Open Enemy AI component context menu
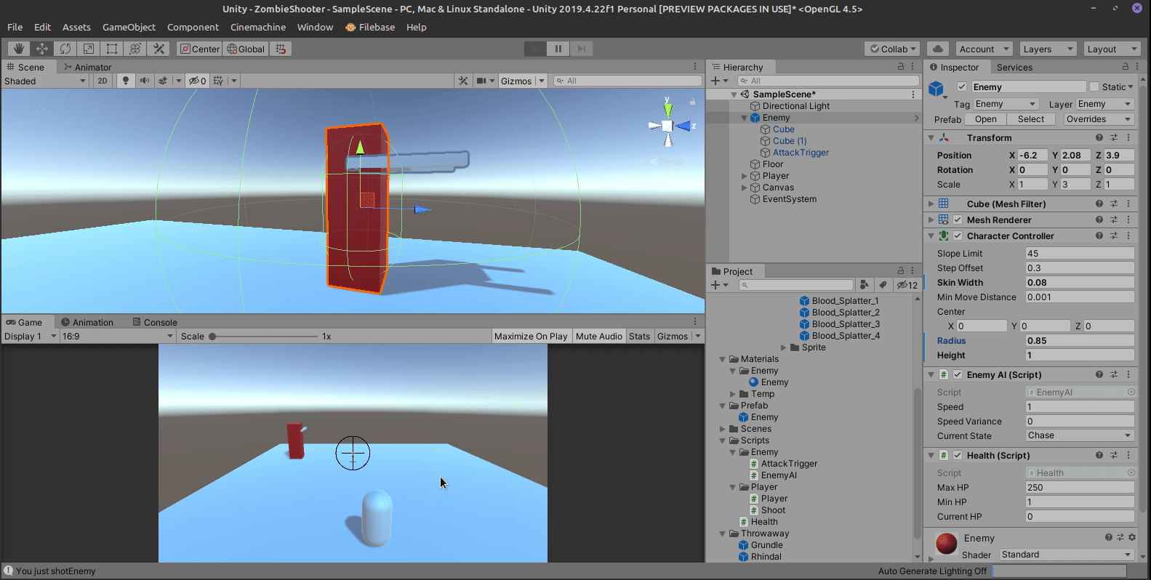The width and height of the screenshot is (1151, 580). (x=1128, y=374)
